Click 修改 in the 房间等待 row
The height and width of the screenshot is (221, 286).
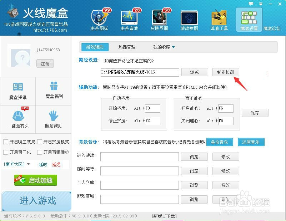click(226, 171)
